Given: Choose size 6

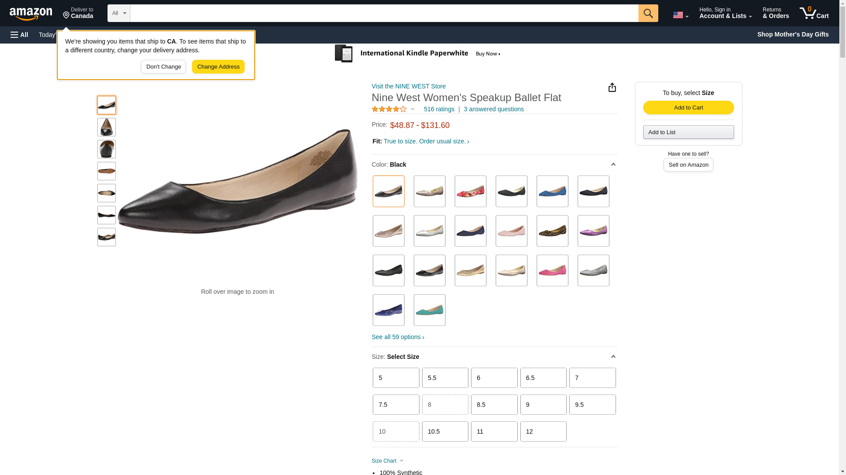Looking at the screenshot, I should (x=494, y=378).
